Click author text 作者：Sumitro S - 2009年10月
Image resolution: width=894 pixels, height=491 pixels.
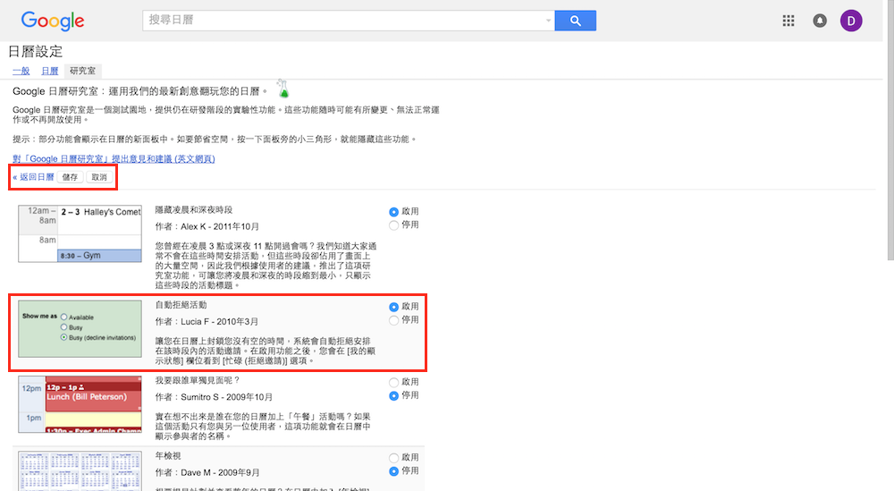214,397
